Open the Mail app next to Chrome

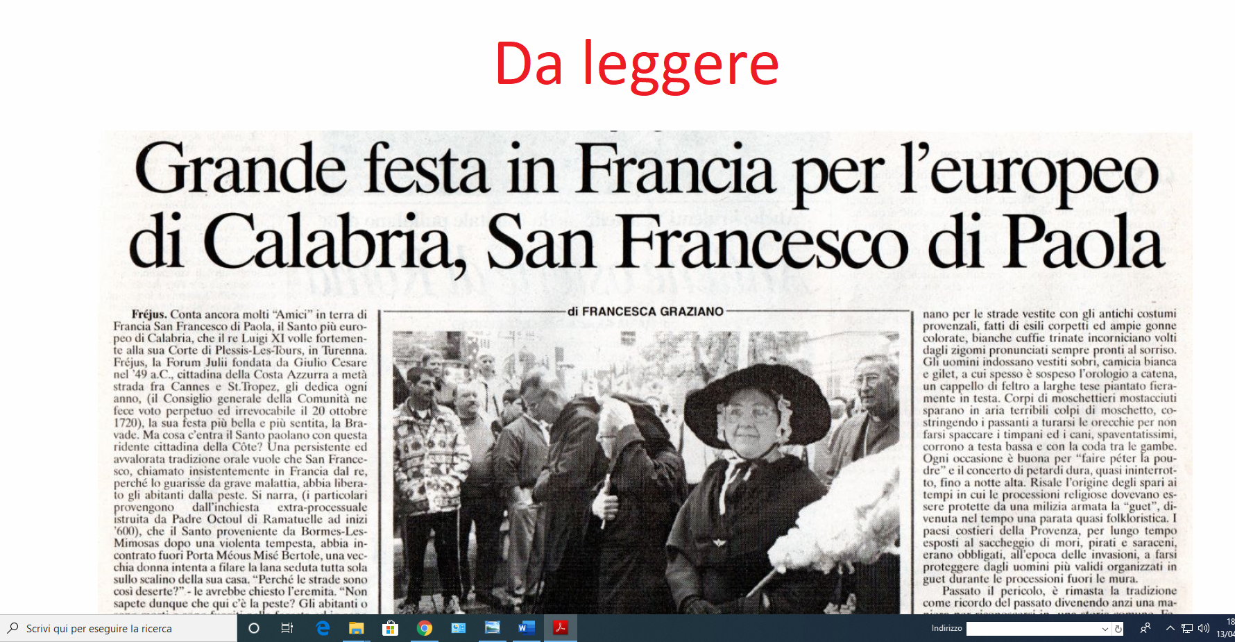[x=459, y=628]
